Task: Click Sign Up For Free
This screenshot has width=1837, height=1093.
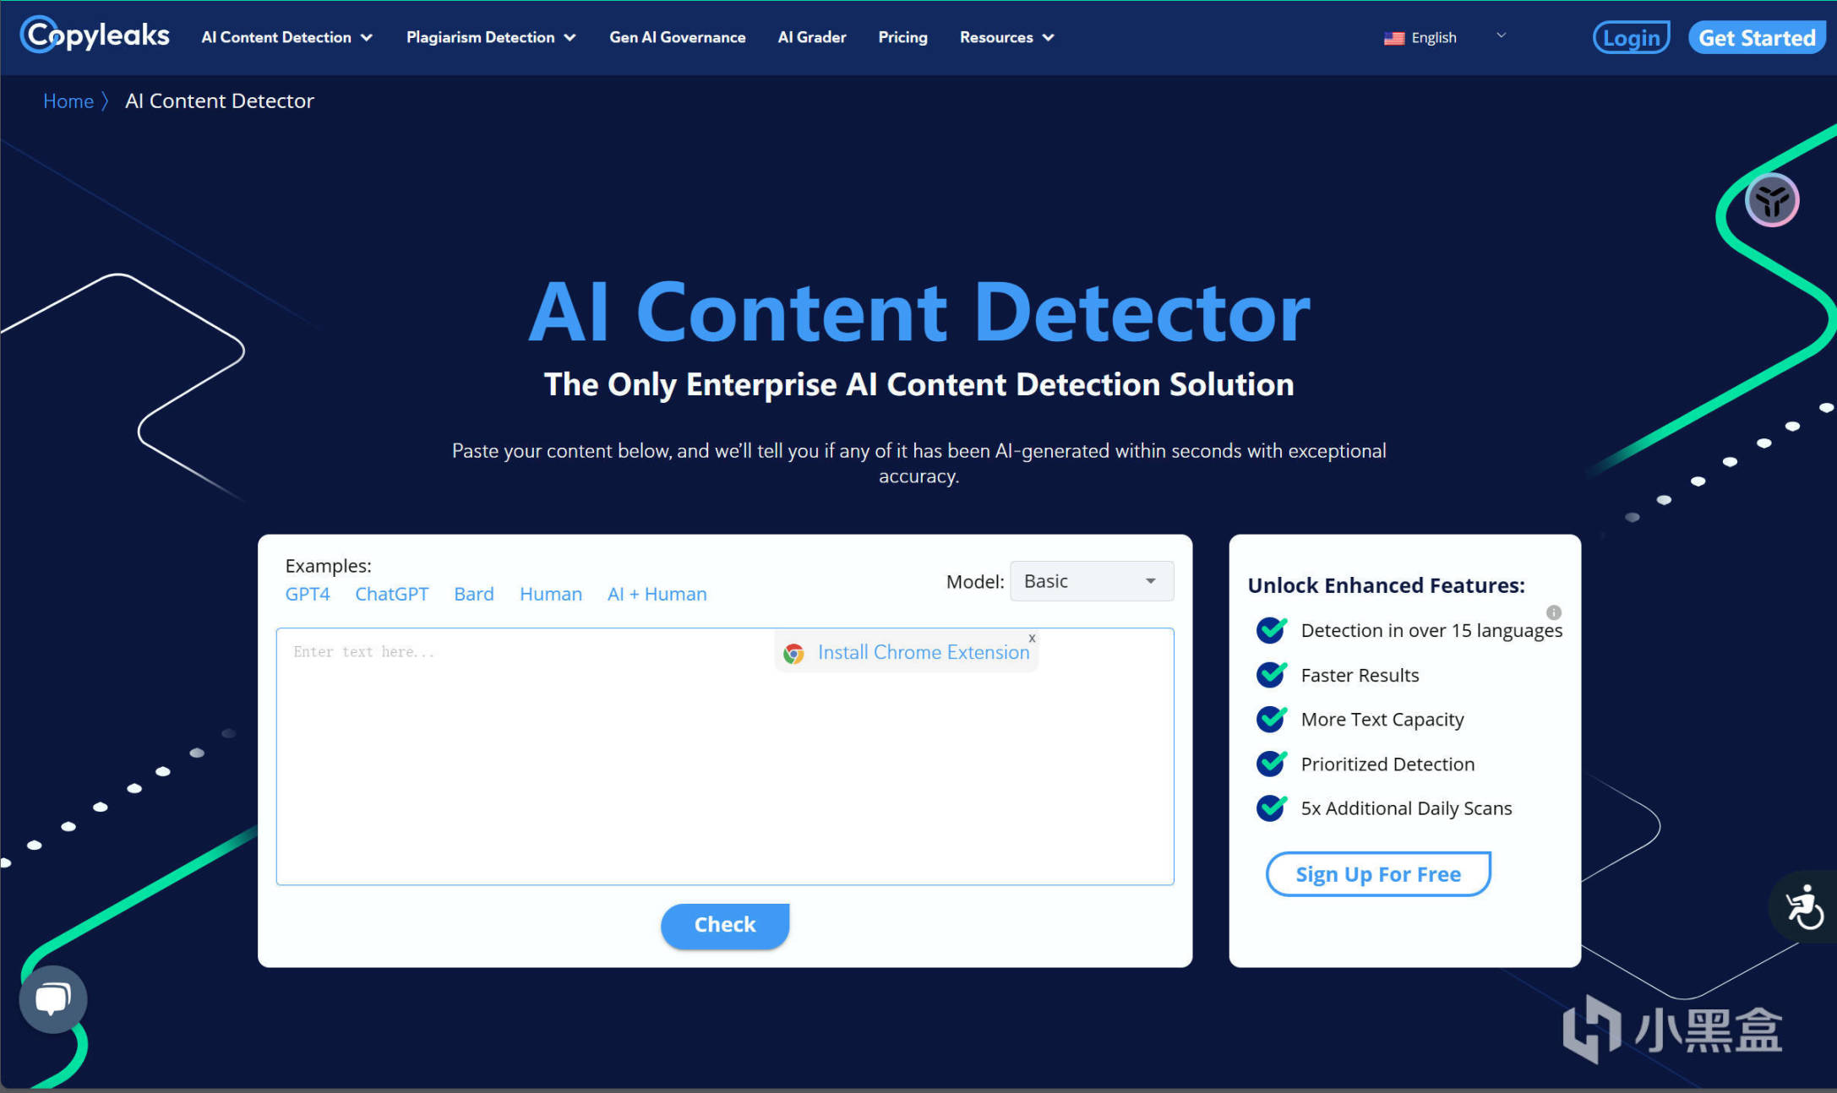Action: coord(1377,874)
